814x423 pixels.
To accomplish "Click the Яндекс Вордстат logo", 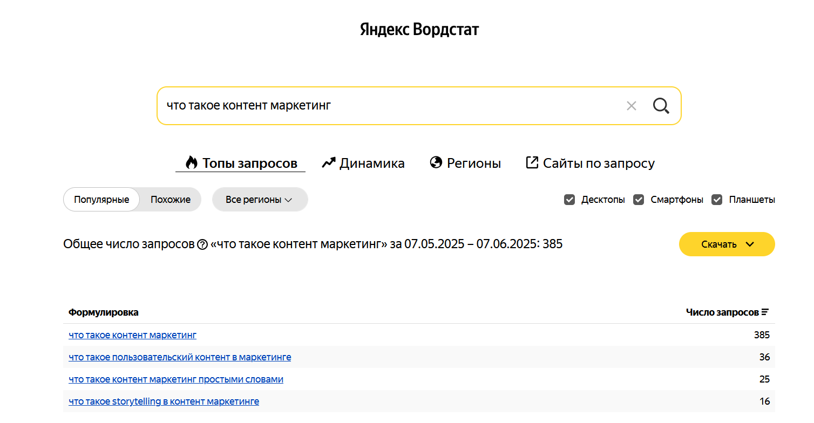I will (x=419, y=29).
